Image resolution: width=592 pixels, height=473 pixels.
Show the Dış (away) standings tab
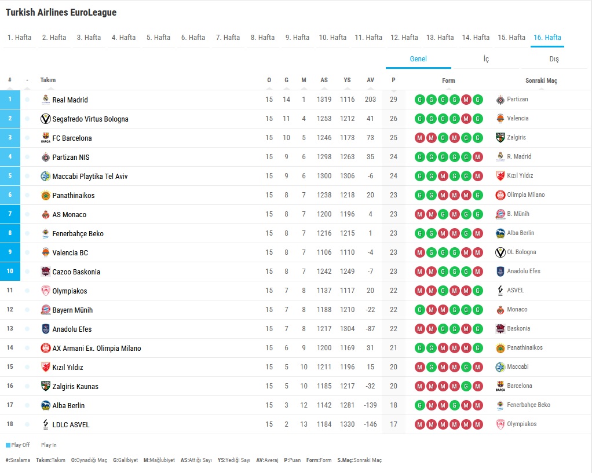click(x=554, y=59)
